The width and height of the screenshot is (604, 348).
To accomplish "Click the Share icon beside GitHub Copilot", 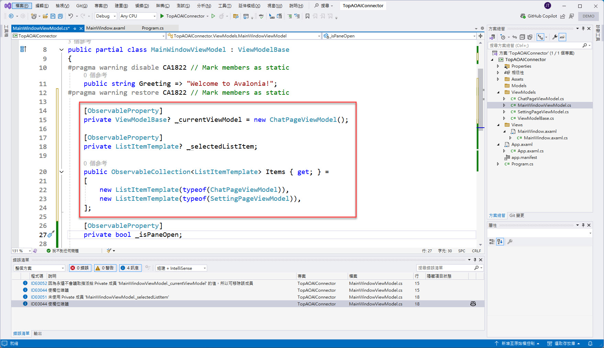I will pyautogui.click(x=562, y=16).
